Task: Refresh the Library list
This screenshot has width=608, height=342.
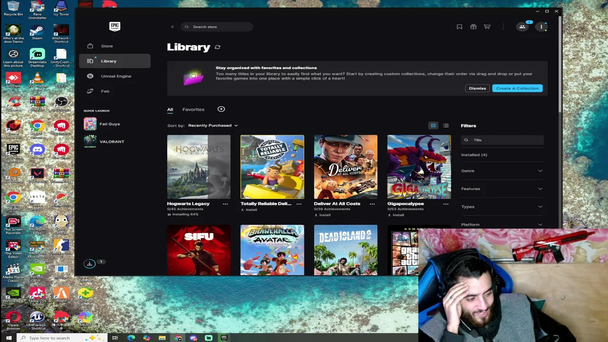Action: point(218,47)
